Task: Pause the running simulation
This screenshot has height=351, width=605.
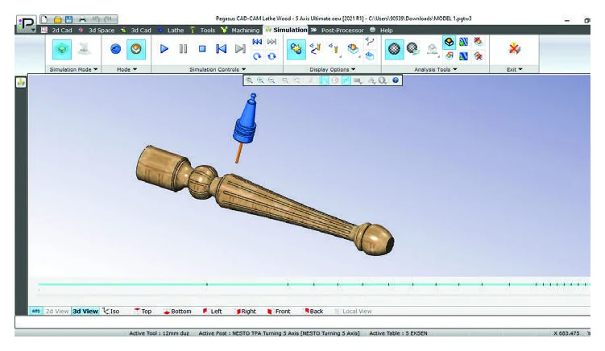Action: click(184, 49)
